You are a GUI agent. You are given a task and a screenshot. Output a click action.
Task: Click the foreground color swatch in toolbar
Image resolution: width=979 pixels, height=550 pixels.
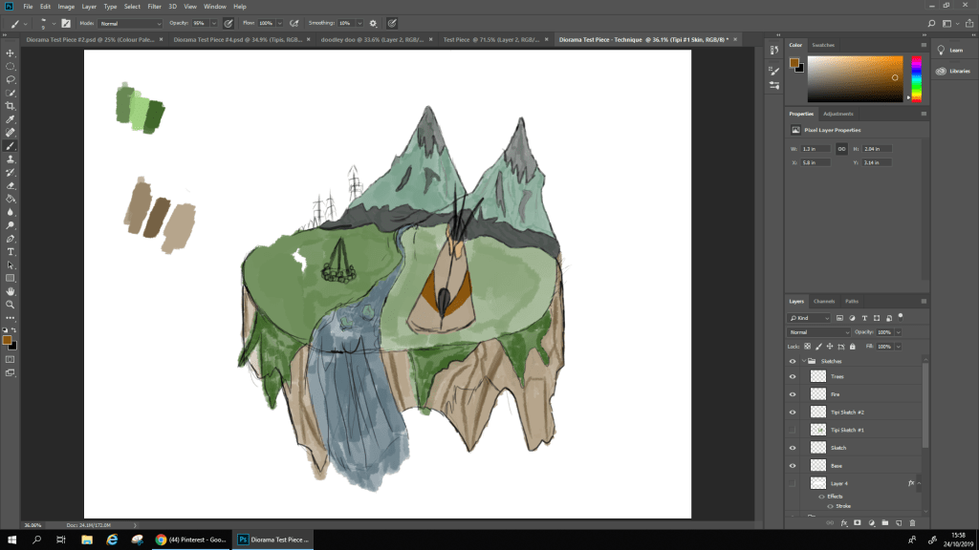pos(8,339)
